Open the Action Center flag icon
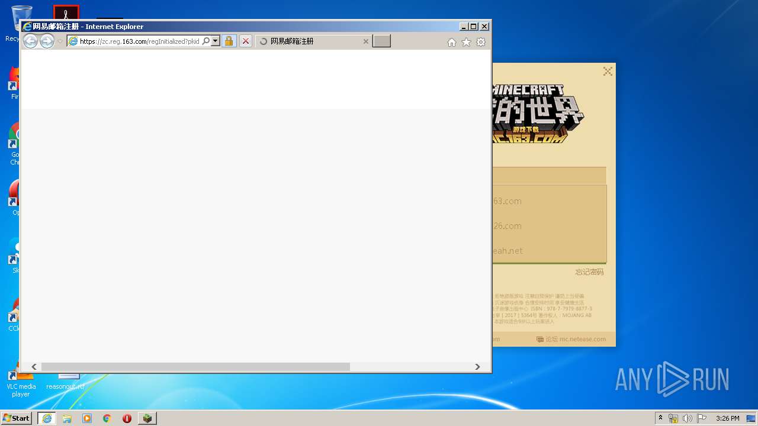The width and height of the screenshot is (758, 426). pyautogui.click(x=701, y=418)
